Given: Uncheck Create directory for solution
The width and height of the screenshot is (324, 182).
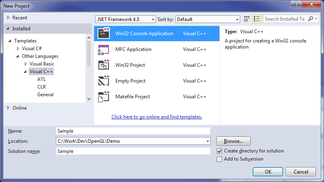Looking at the screenshot, I should coord(219,151).
